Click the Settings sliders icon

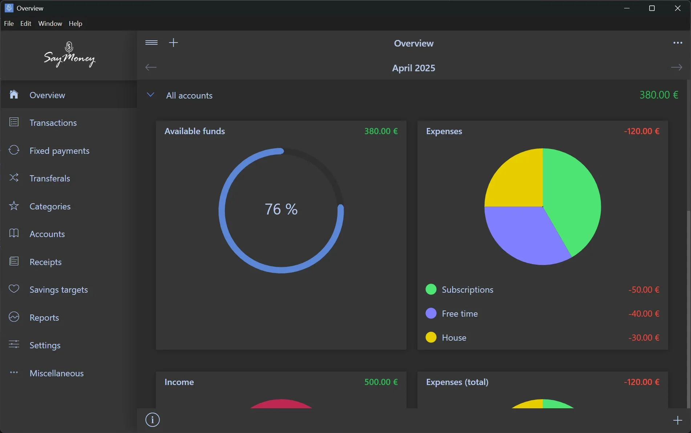pos(14,345)
